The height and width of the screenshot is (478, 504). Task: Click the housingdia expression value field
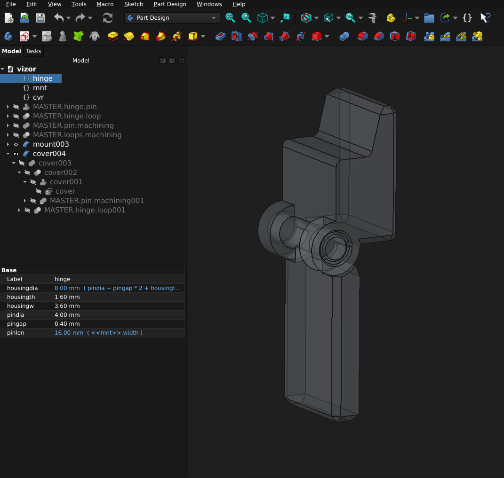pos(119,288)
